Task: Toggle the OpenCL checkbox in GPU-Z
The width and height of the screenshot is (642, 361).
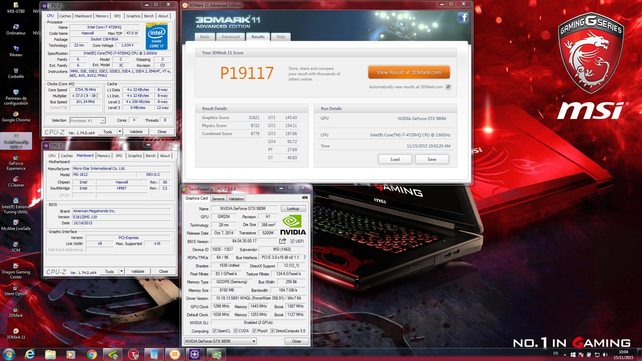Action: coord(215,331)
